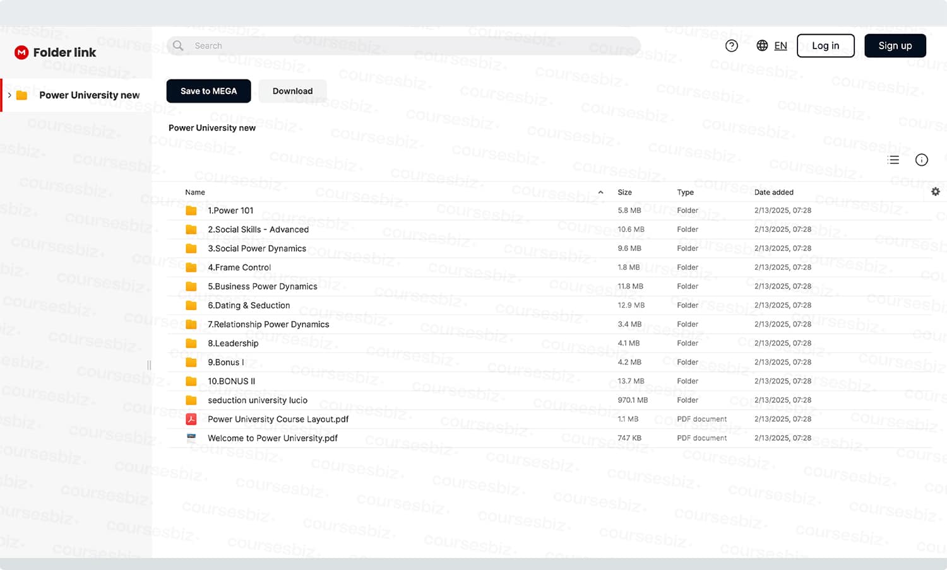The width and height of the screenshot is (947, 570).
Task: Select 9.Bonus I name
Action: coord(225,362)
